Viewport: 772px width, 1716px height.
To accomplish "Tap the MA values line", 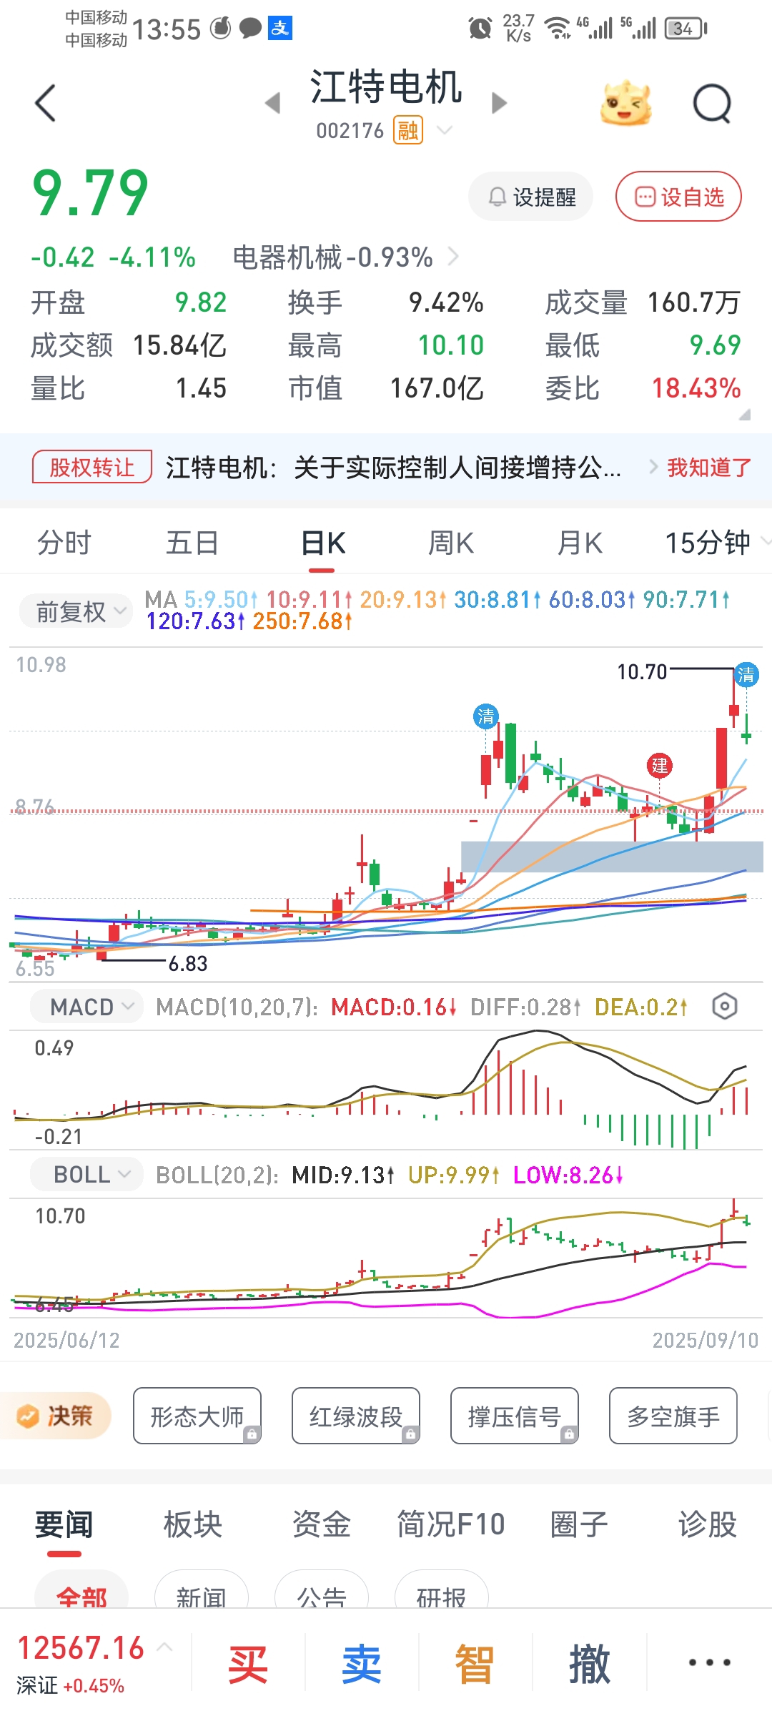I will 437,610.
